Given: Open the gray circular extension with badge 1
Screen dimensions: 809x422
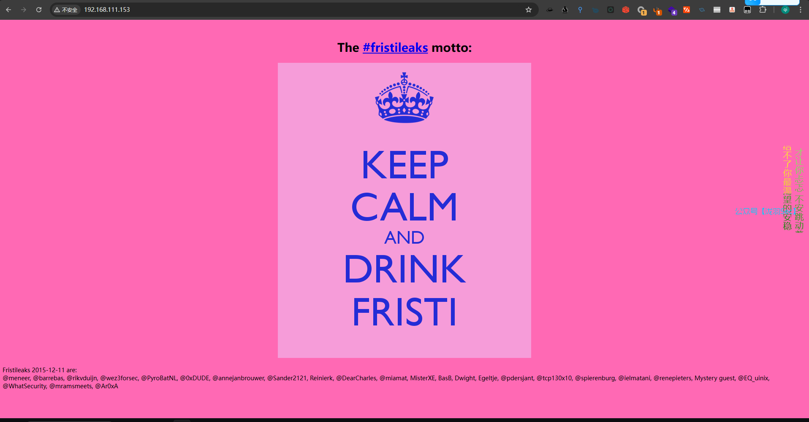Looking at the screenshot, I should click(641, 10).
